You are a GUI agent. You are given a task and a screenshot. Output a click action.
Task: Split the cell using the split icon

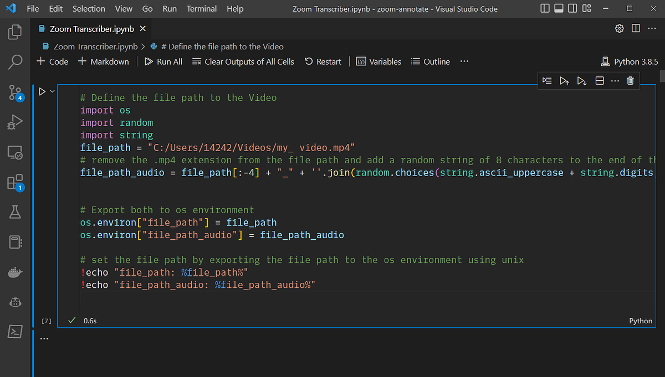(599, 80)
